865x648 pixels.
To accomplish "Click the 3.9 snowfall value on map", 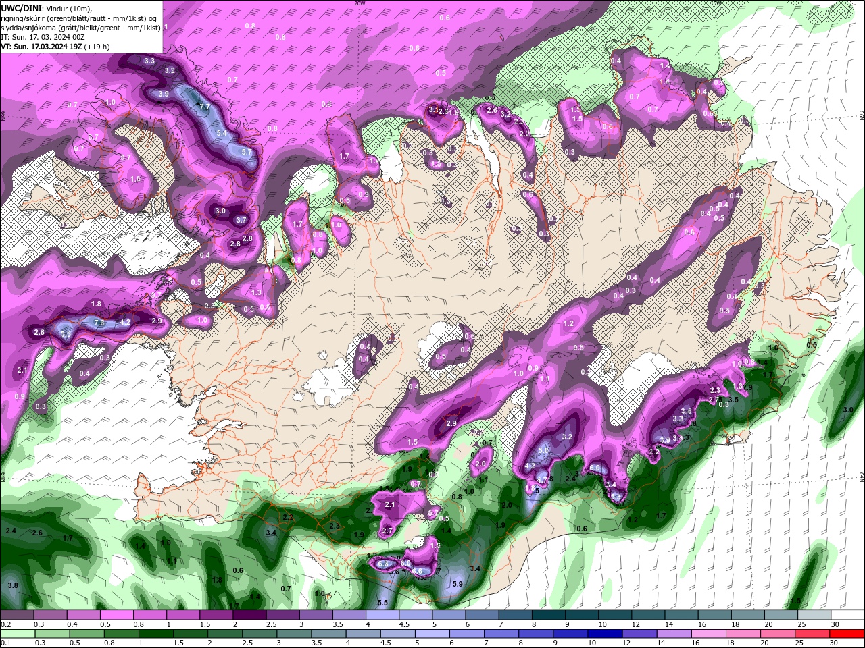I will point(164,94).
